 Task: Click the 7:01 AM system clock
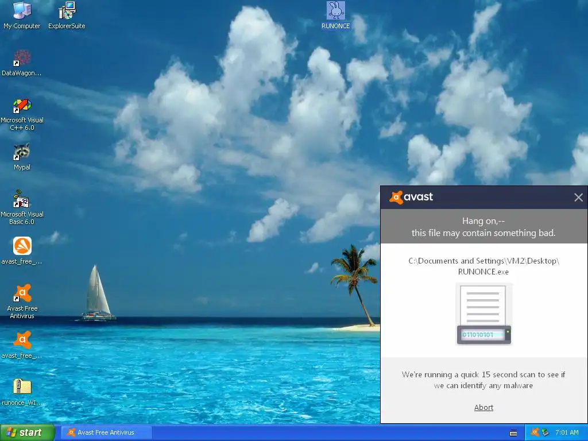tap(567, 432)
